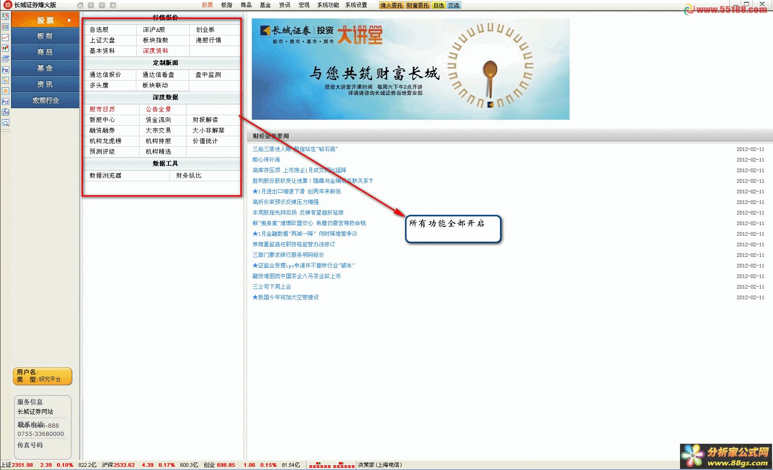Open 机构龙虎榜 data
The height and width of the screenshot is (470, 773).
105,141
